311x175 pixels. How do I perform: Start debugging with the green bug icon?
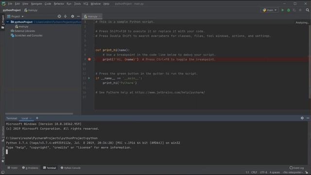[289, 10]
